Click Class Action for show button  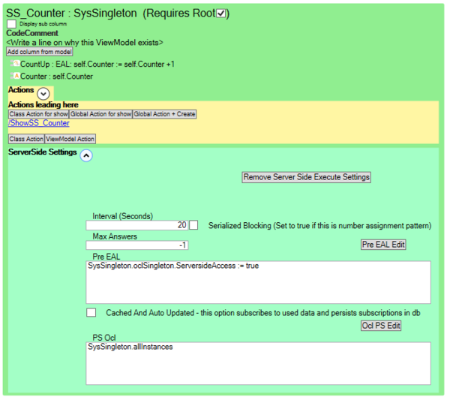click(x=38, y=114)
